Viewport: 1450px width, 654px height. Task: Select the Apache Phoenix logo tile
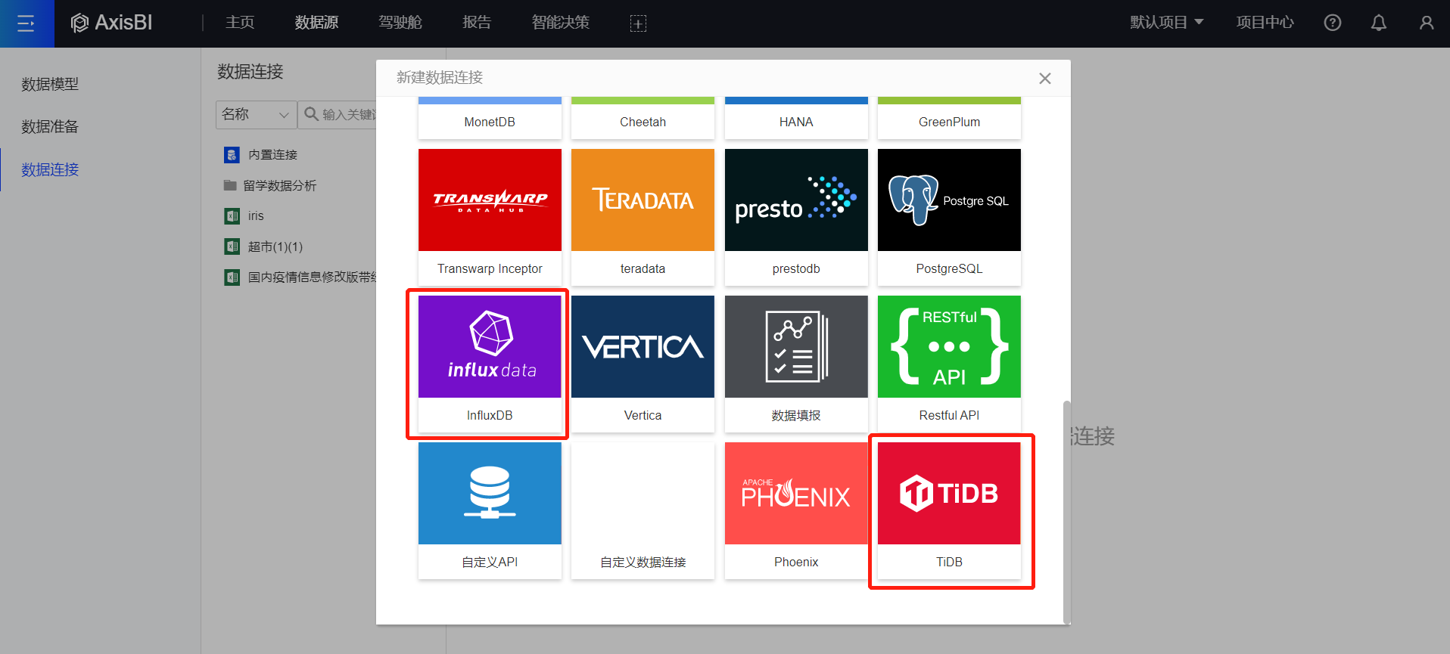[x=796, y=493]
